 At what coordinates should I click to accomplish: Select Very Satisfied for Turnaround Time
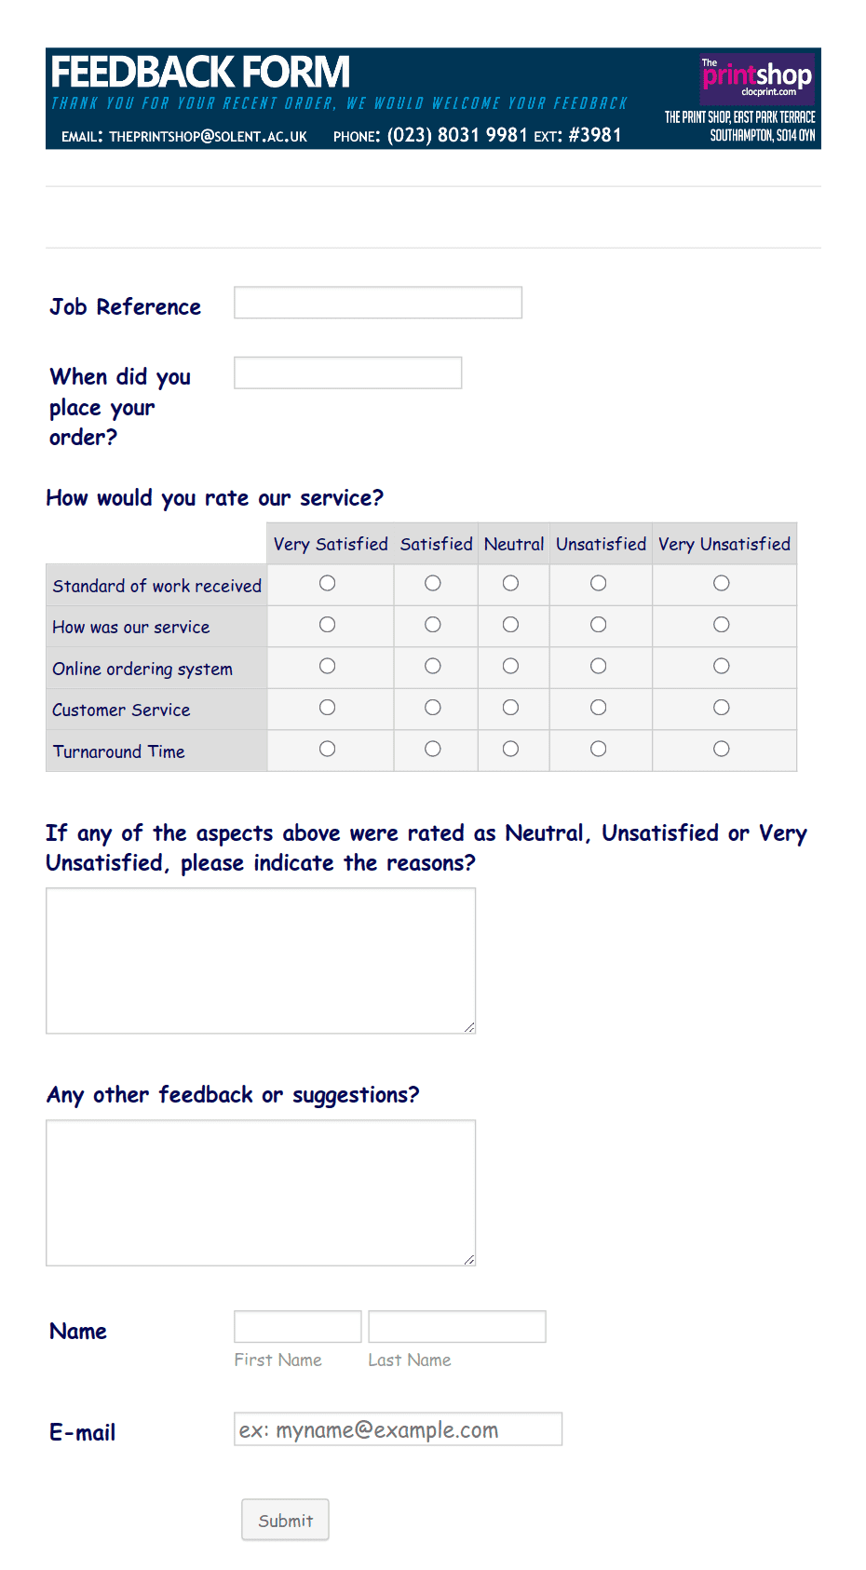327,749
